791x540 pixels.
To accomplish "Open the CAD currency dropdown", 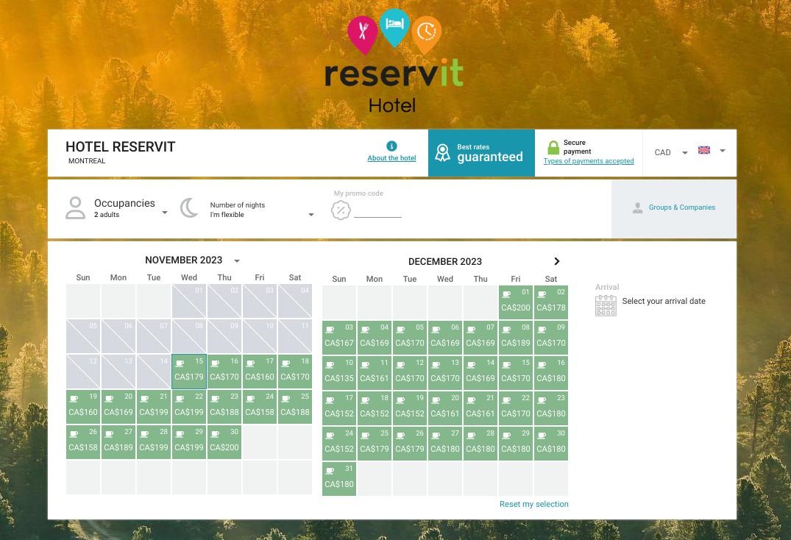I will coord(671,152).
